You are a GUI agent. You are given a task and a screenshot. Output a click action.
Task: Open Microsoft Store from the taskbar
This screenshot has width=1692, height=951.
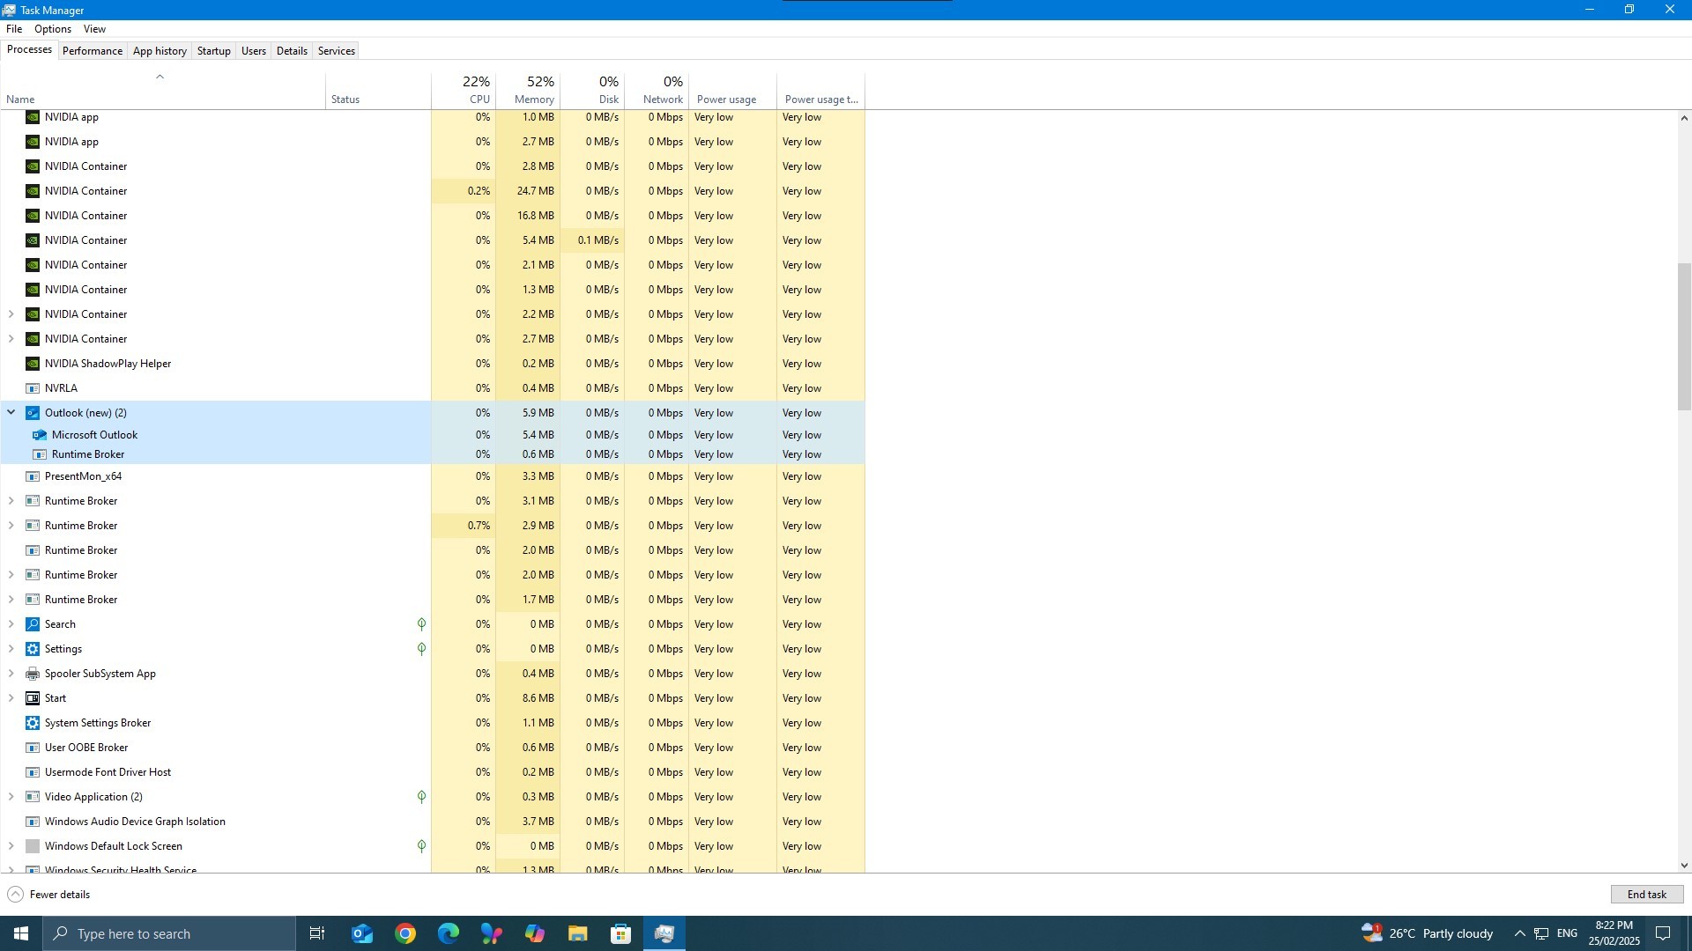point(620,933)
